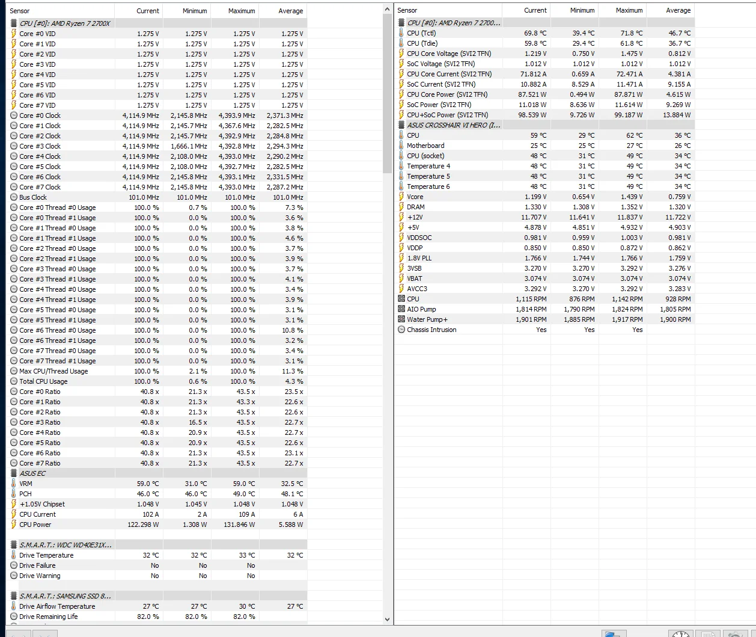This screenshot has height=637, width=756.
Task: Click the round icon beside Bus Clock
Action: pos(14,197)
